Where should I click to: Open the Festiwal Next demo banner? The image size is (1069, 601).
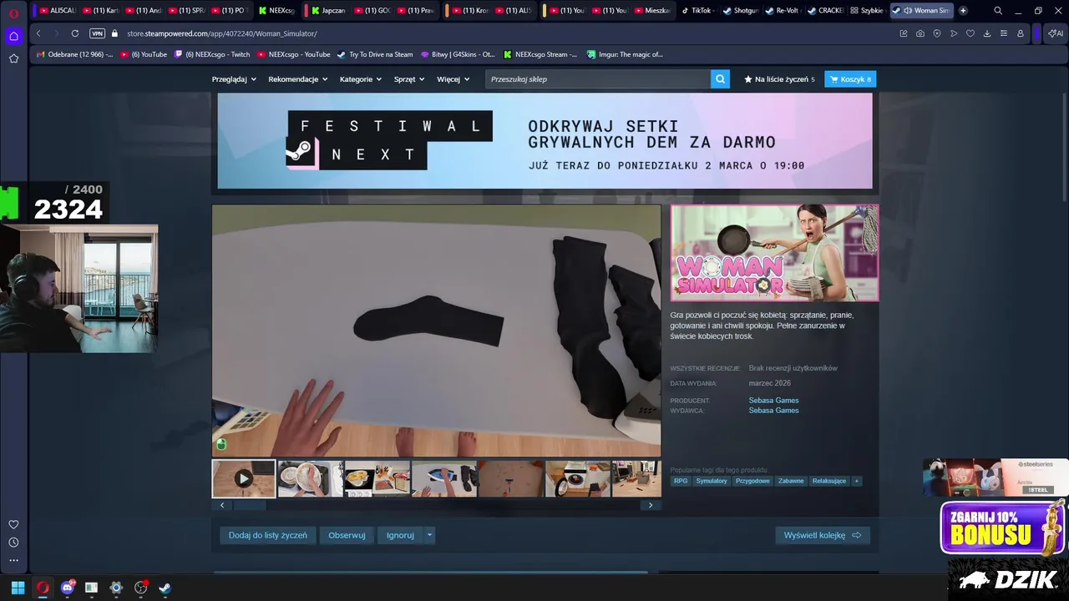coord(545,140)
